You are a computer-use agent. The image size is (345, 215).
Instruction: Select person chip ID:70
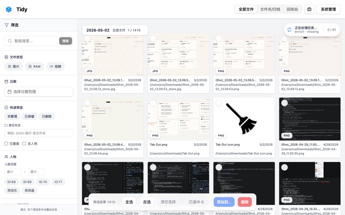43,182
